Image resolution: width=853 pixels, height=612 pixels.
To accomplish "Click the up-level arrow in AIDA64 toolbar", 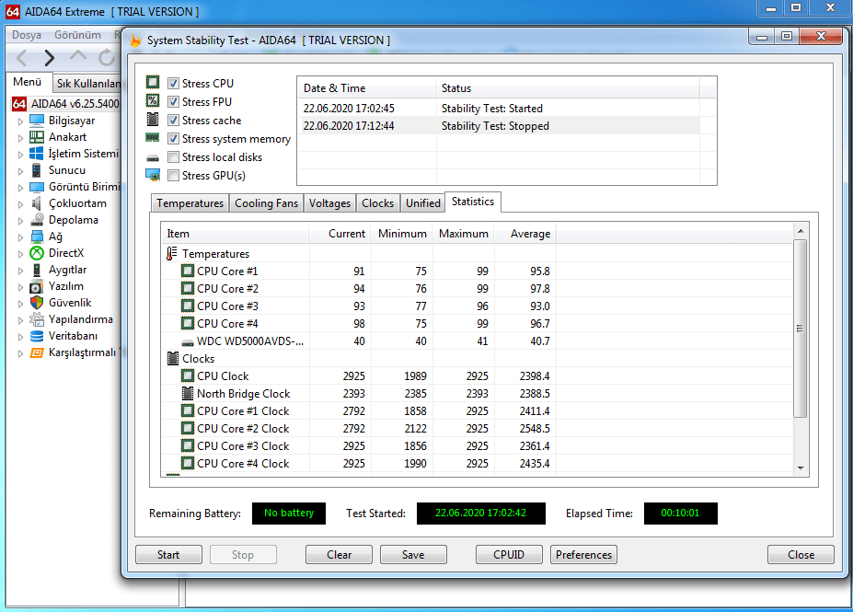I will [x=78, y=56].
